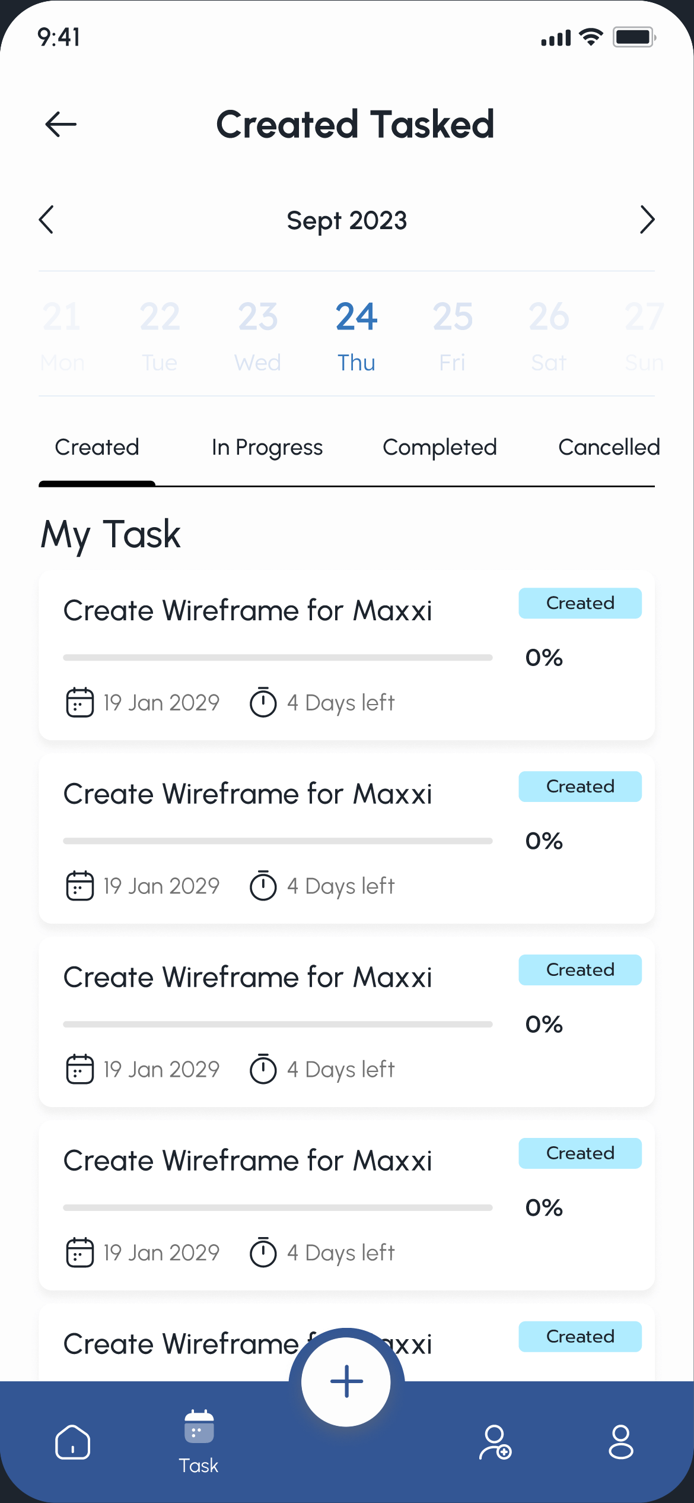Open the profile icon in navbar
Screen dimensions: 694x1503
point(620,1442)
